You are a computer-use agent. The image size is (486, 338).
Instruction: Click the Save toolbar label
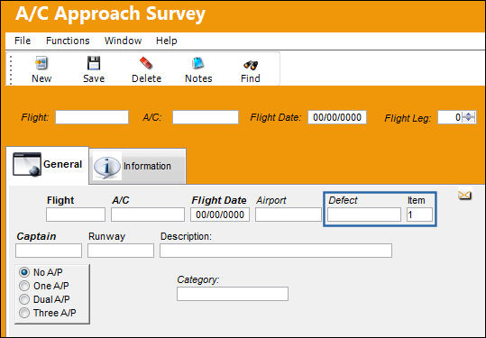pos(94,78)
